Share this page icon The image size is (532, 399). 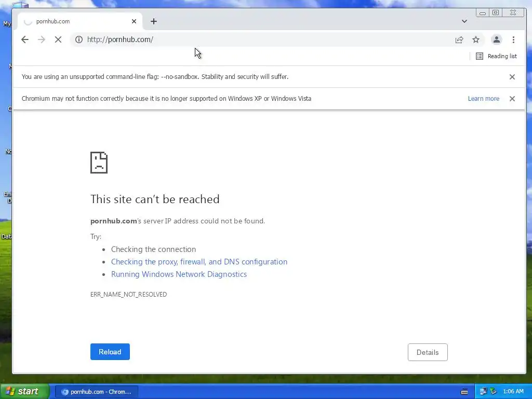pyautogui.click(x=459, y=39)
